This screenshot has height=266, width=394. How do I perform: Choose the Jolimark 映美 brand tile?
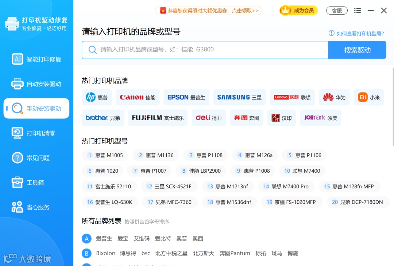coord(320,118)
